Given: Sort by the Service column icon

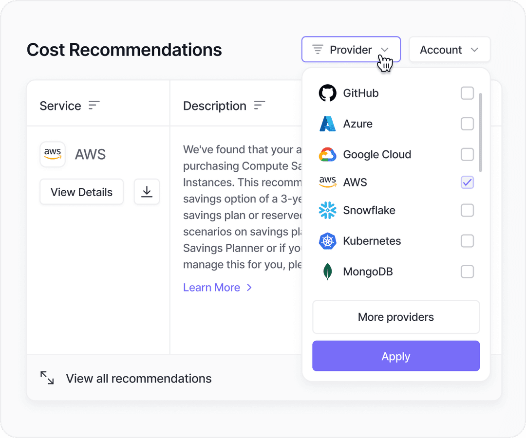Looking at the screenshot, I should (x=94, y=106).
